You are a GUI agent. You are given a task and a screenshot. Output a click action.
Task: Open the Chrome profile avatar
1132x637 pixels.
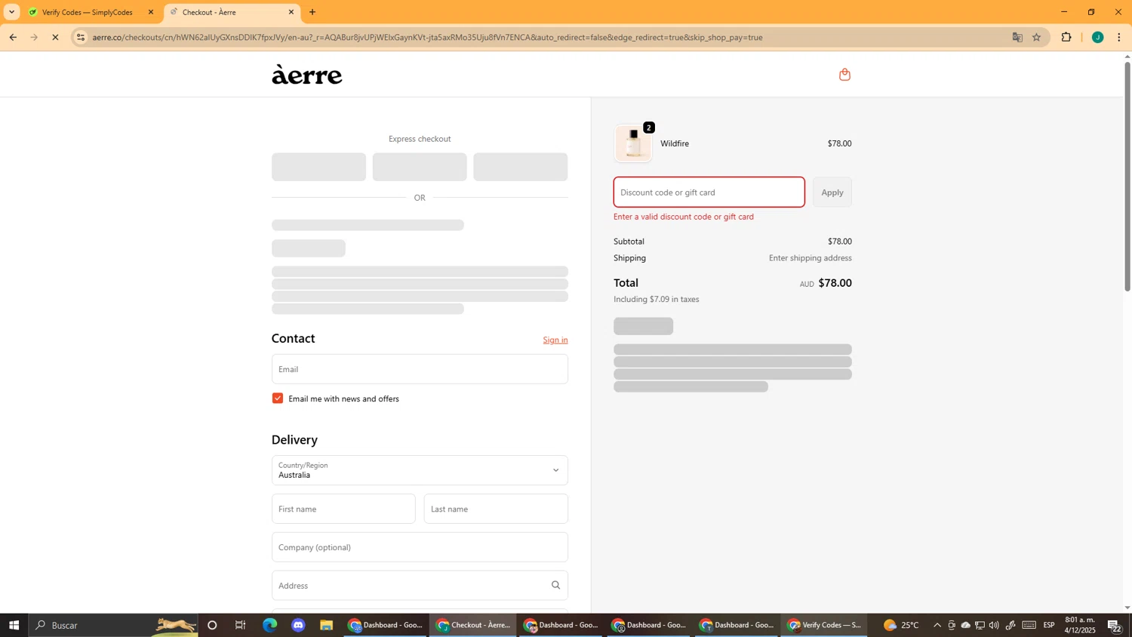[x=1097, y=37]
